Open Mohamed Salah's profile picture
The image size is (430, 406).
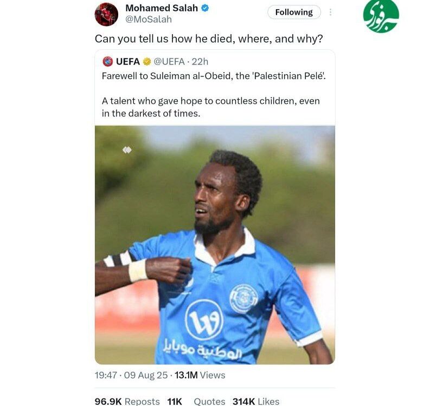click(106, 14)
